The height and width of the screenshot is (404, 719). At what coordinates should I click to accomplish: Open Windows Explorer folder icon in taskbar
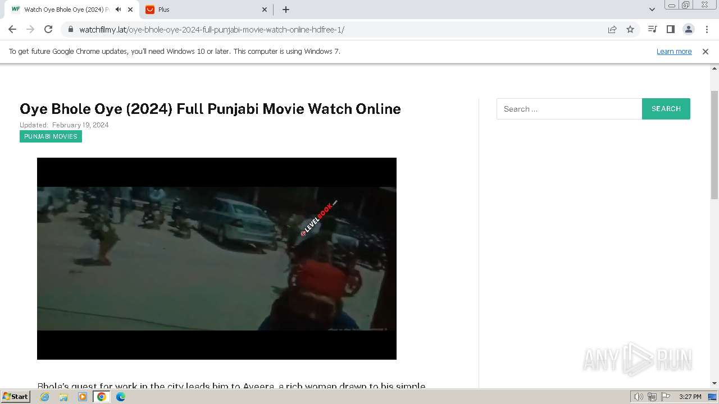[x=63, y=397]
